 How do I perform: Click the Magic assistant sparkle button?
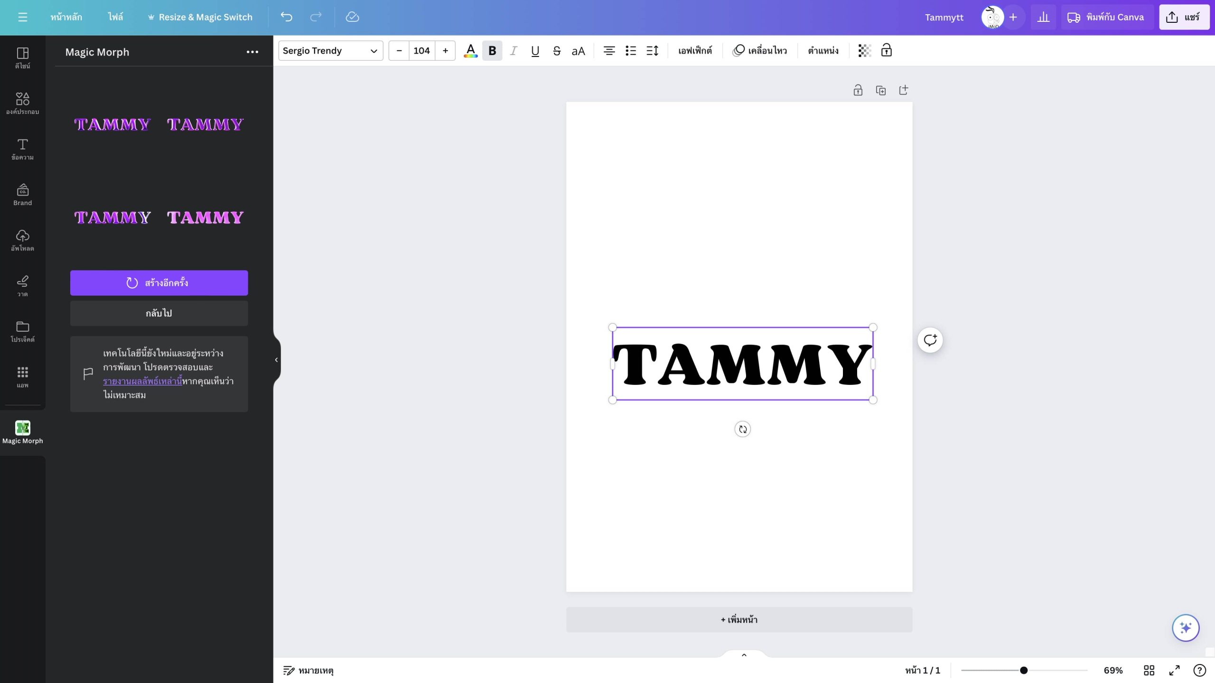point(1185,627)
